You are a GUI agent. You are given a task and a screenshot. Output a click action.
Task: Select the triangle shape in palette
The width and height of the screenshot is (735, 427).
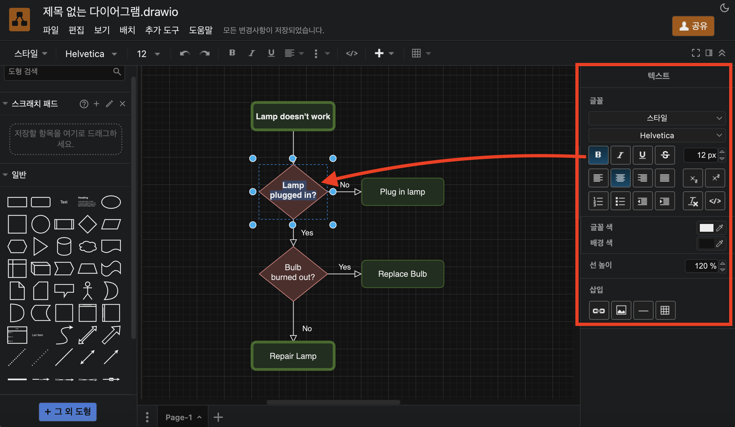point(40,246)
